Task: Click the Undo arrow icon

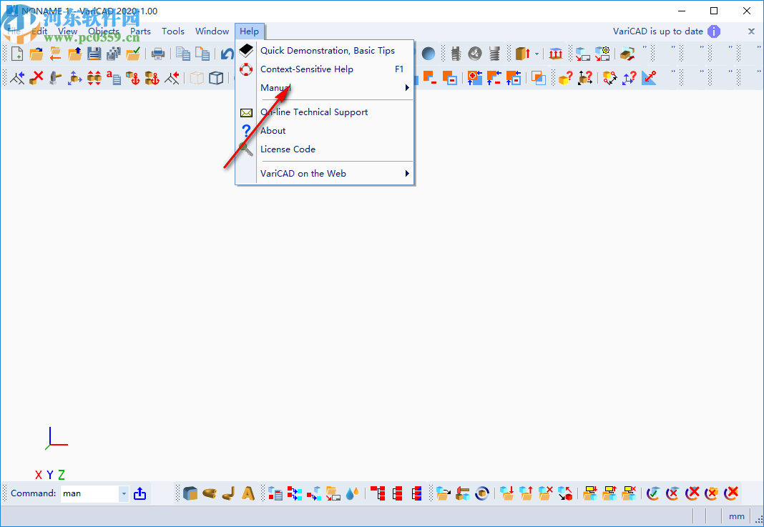Action: pyautogui.click(x=227, y=54)
